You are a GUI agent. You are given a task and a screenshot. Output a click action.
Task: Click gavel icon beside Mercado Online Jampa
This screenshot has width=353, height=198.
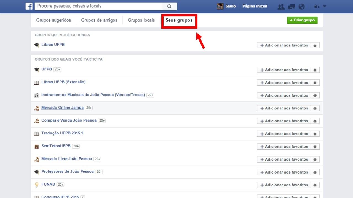pos(36,108)
